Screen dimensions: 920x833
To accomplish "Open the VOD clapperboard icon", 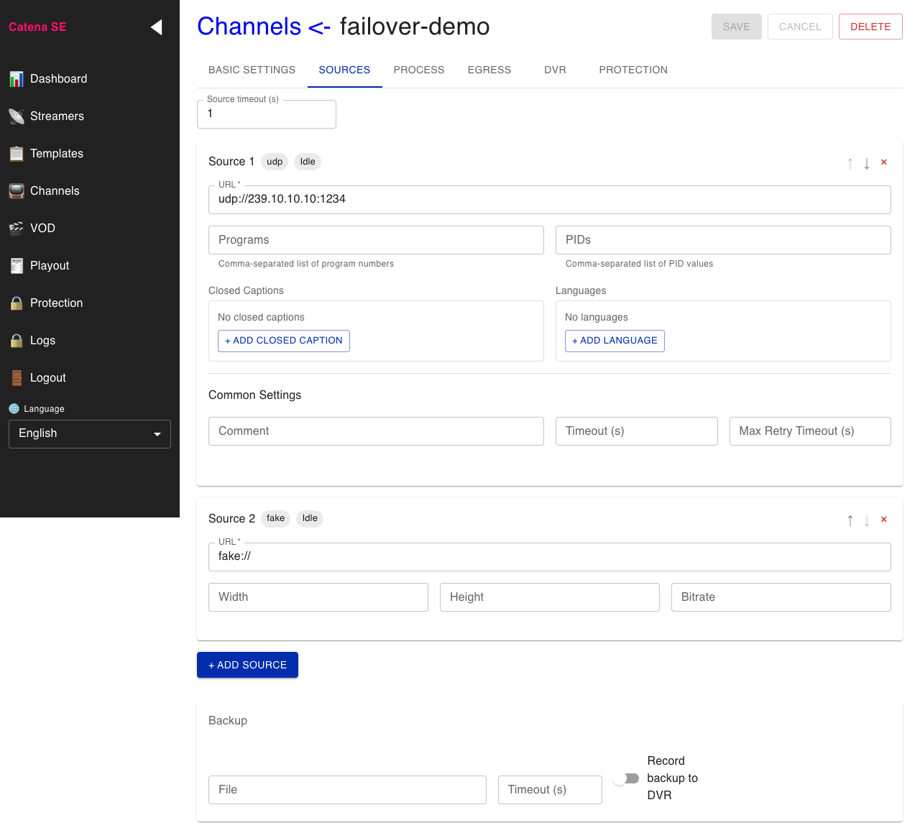I will (x=17, y=229).
